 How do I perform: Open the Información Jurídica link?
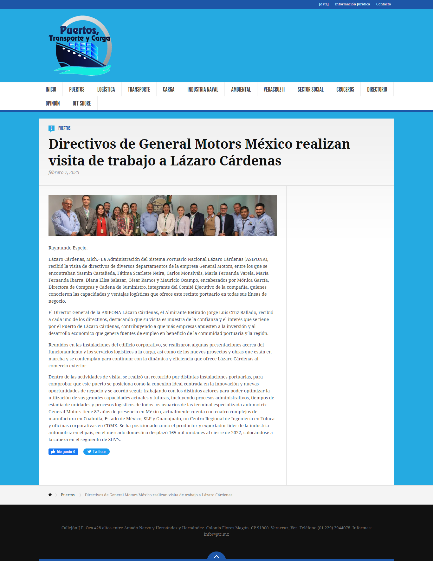click(352, 4)
